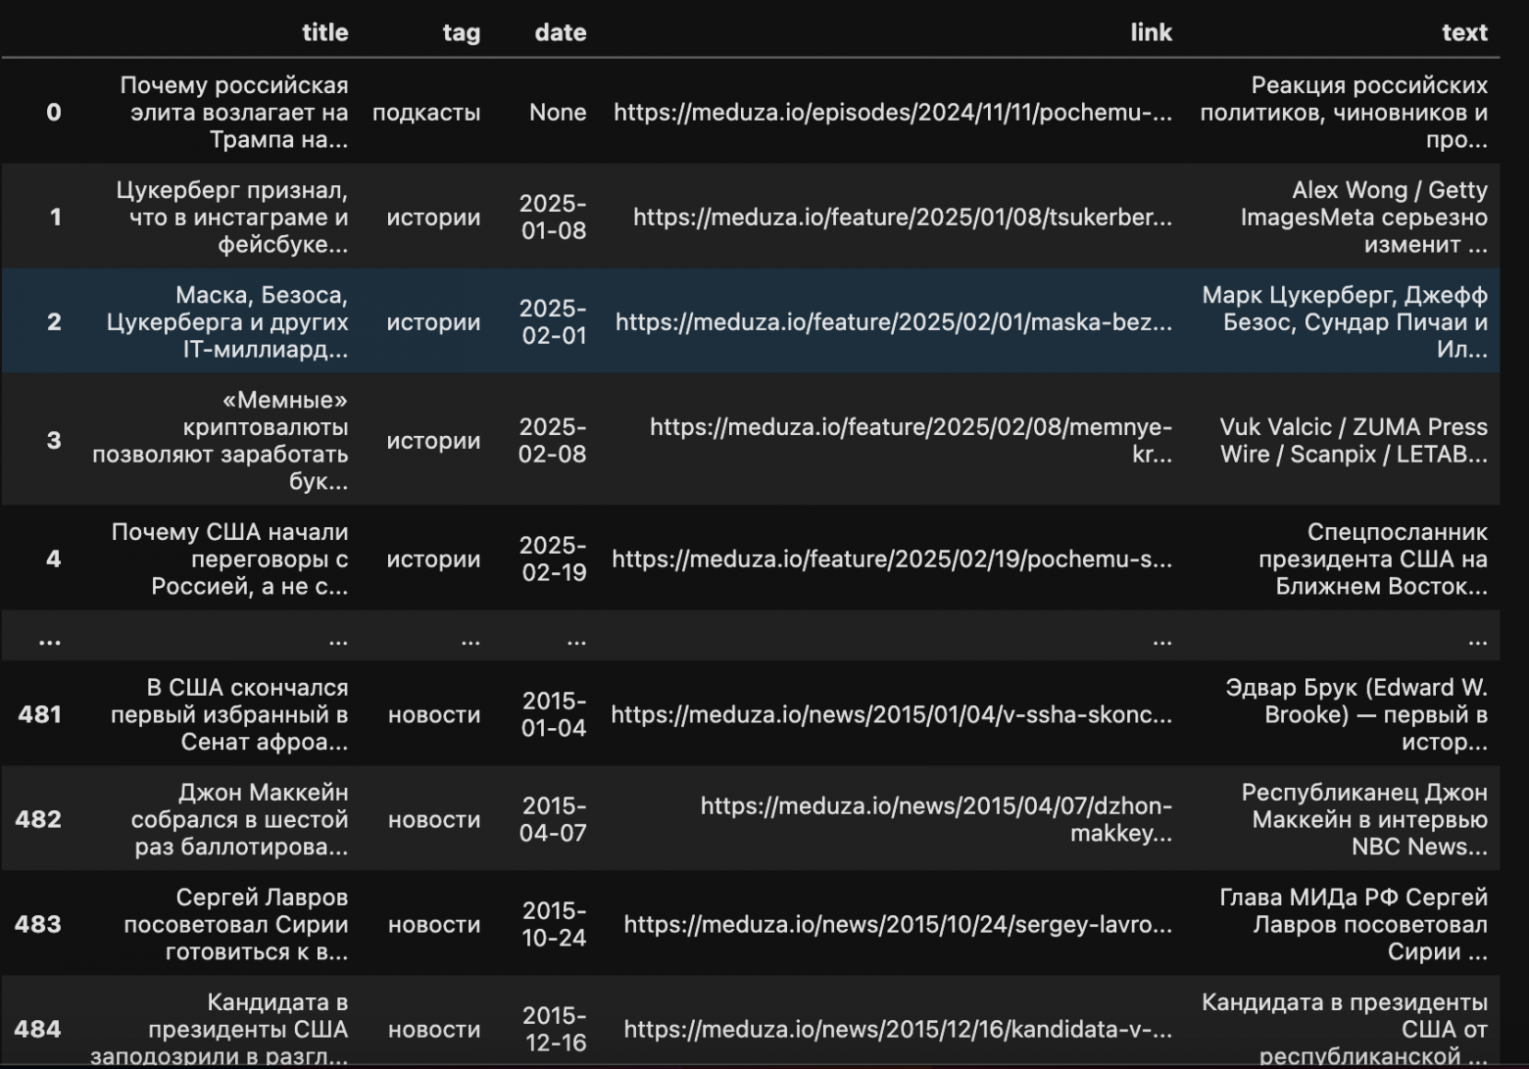Click the 'None' date cell

pos(558,112)
